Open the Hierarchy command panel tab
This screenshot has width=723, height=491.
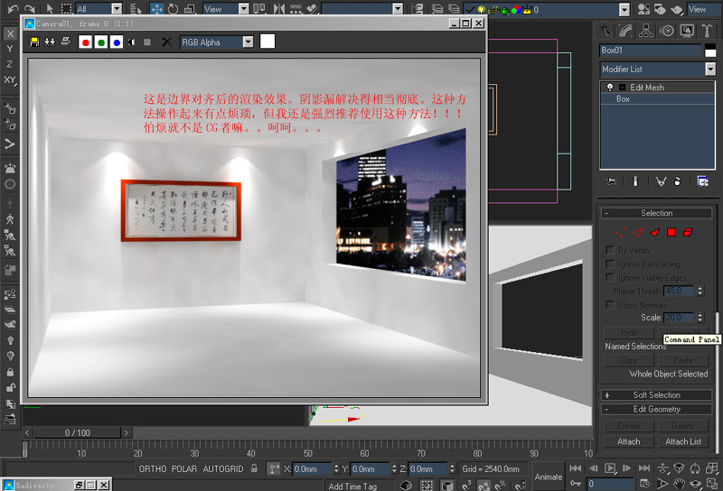click(x=646, y=30)
